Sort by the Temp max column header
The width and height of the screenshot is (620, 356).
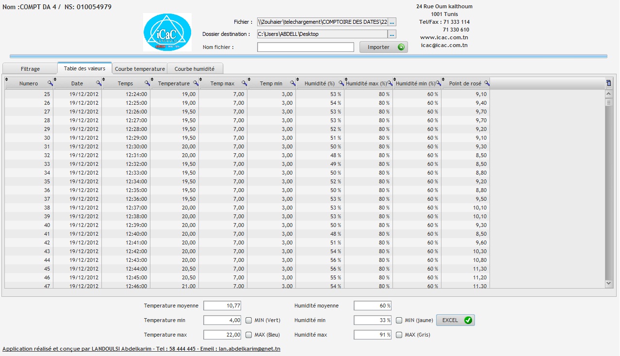[x=222, y=83]
